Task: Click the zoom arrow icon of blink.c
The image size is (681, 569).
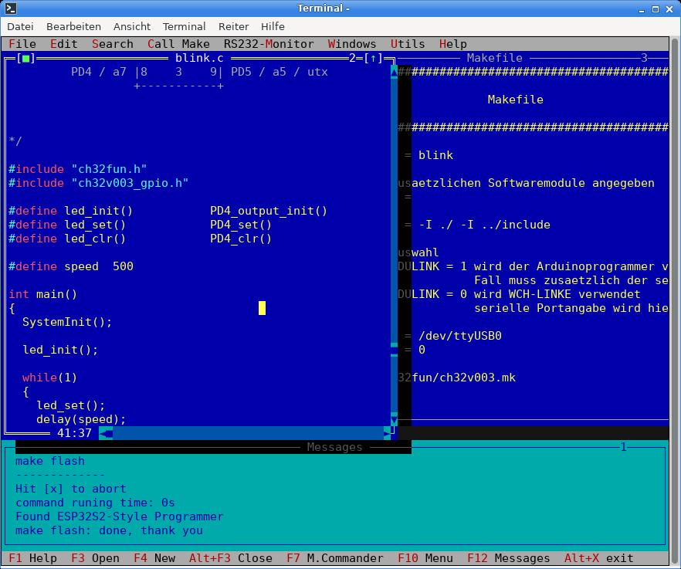Action: [373, 58]
